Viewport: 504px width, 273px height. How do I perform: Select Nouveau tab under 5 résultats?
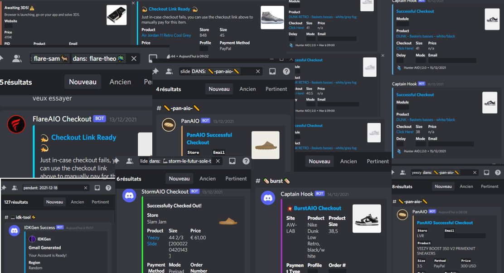click(82, 82)
